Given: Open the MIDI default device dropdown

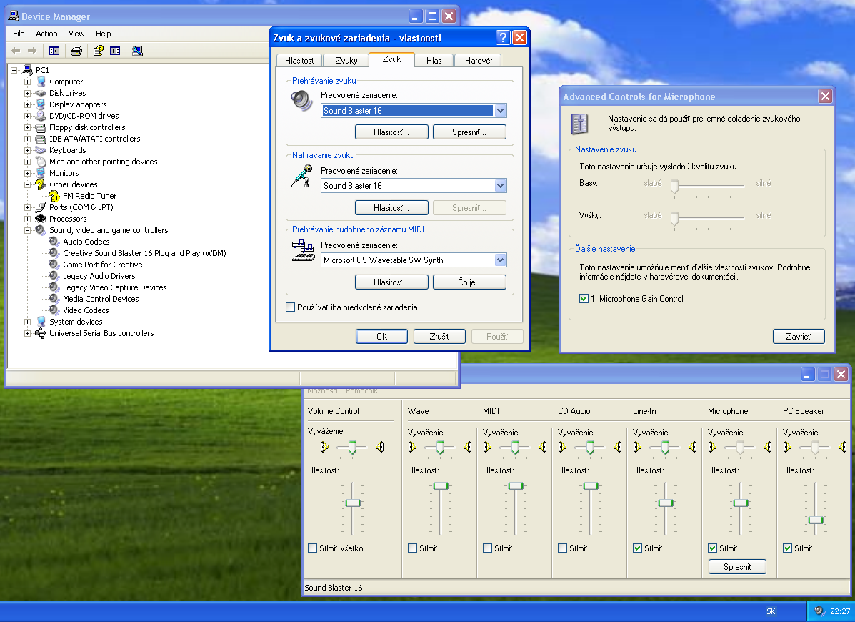Looking at the screenshot, I should pos(500,260).
